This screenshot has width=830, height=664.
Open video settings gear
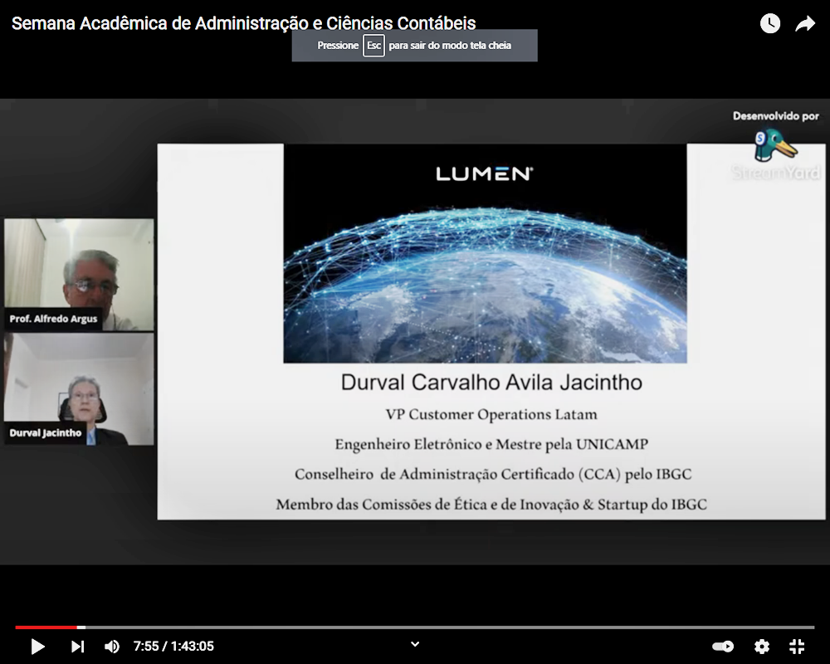click(762, 646)
